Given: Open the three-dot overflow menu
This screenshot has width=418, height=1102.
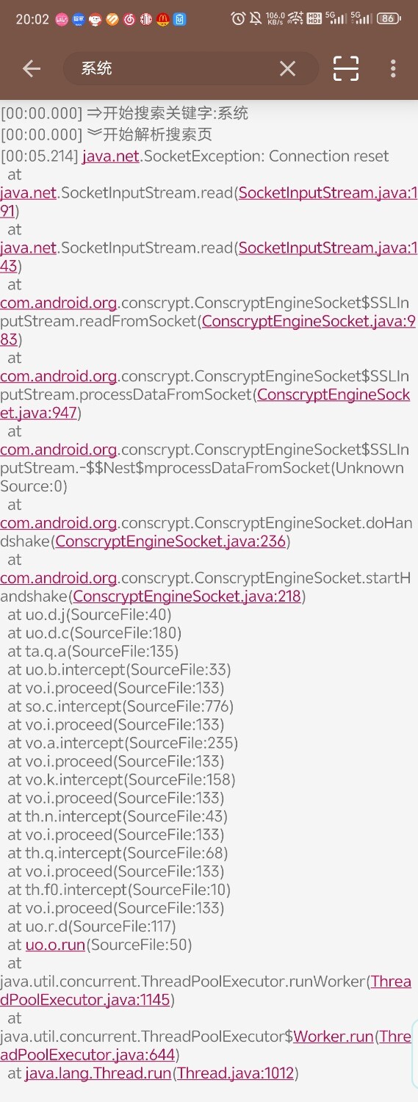Looking at the screenshot, I should pyautogui.click(x=393, y=69).
